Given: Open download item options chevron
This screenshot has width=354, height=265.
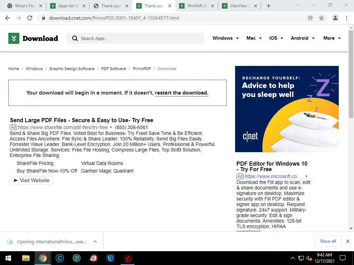Looking at the screenshot, I should click(x=95, y=242).
